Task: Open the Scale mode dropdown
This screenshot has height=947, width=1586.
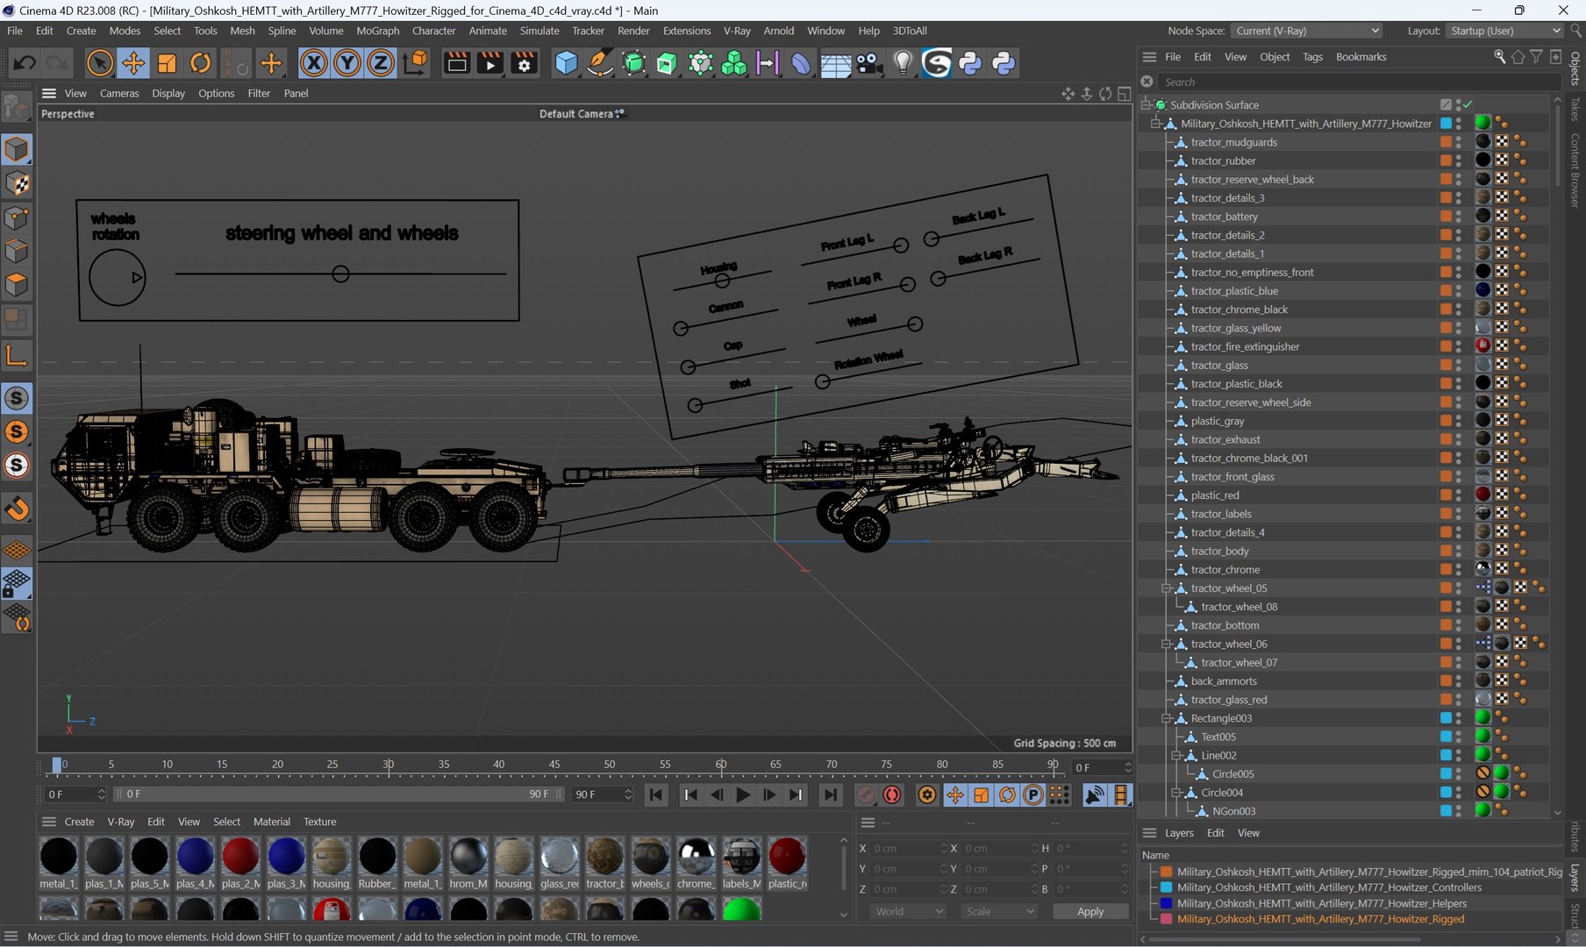Action: (1000, 912)
